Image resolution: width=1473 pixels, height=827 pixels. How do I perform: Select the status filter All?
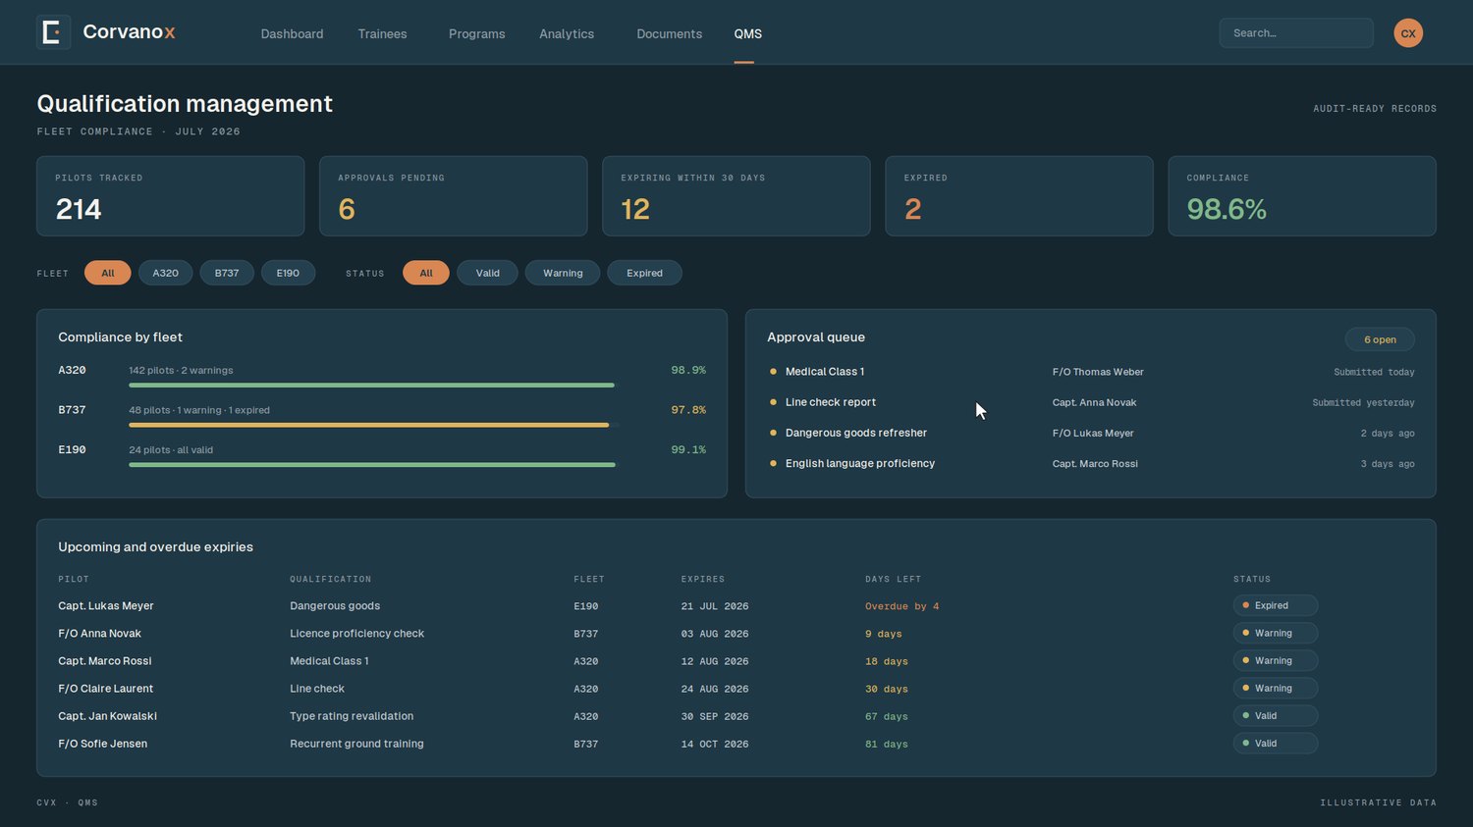point(426,273)
